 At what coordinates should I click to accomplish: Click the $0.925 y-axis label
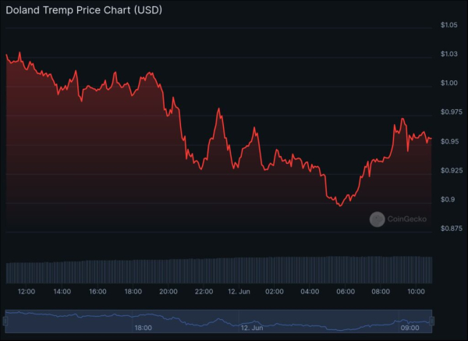(x=452, y=170)
